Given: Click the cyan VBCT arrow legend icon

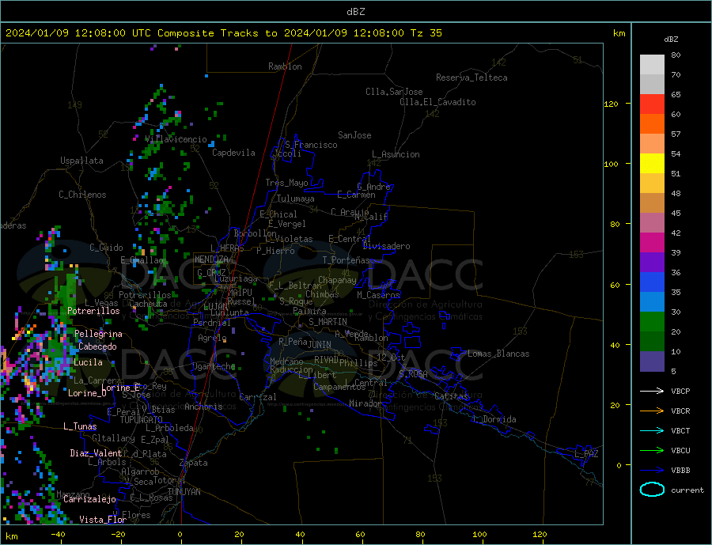Looking at the screenshot, I should [652, 430].
